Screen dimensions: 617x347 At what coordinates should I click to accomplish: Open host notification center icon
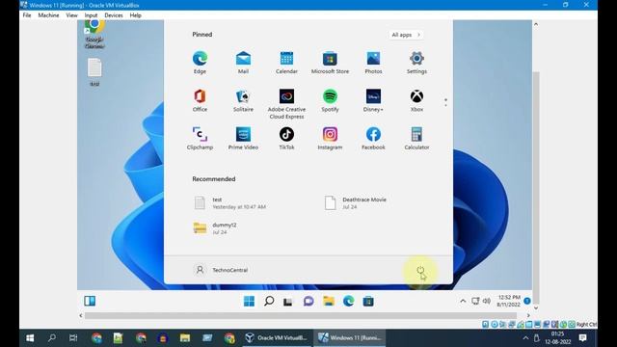(582, 338)
